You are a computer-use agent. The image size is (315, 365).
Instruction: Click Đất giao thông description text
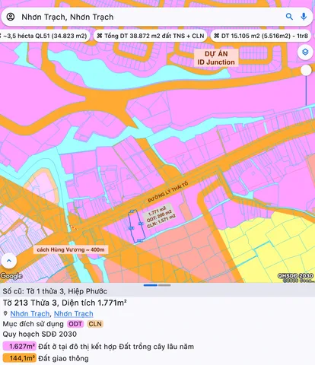[x=63, y=358]
